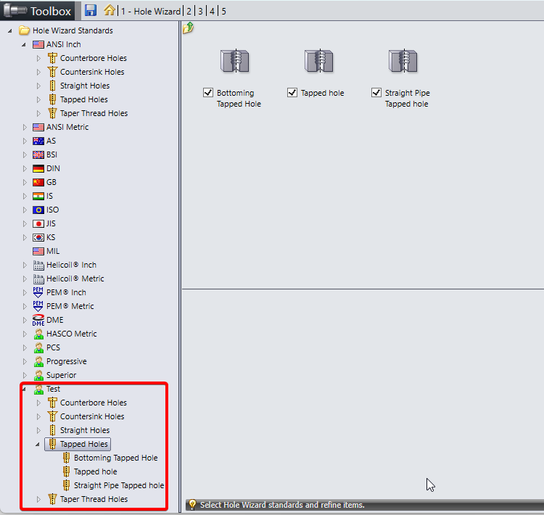Select the GB Chinese flag icon

[38, 182]
